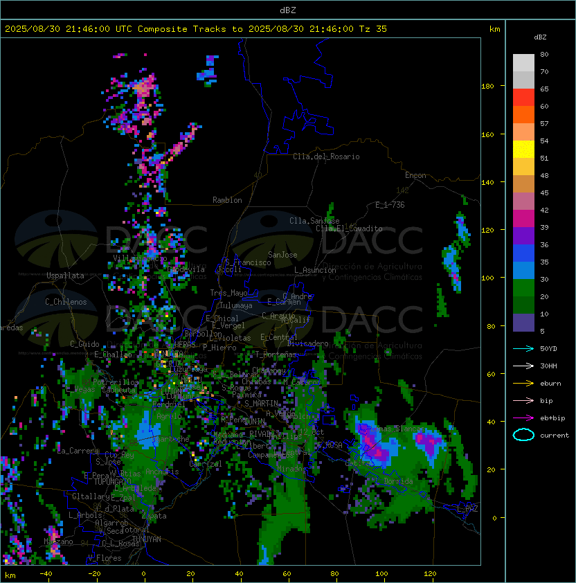This screenshot has height=583, width=576.
Task: Click the 'Zapata' map label
Action: coord(154,516)
